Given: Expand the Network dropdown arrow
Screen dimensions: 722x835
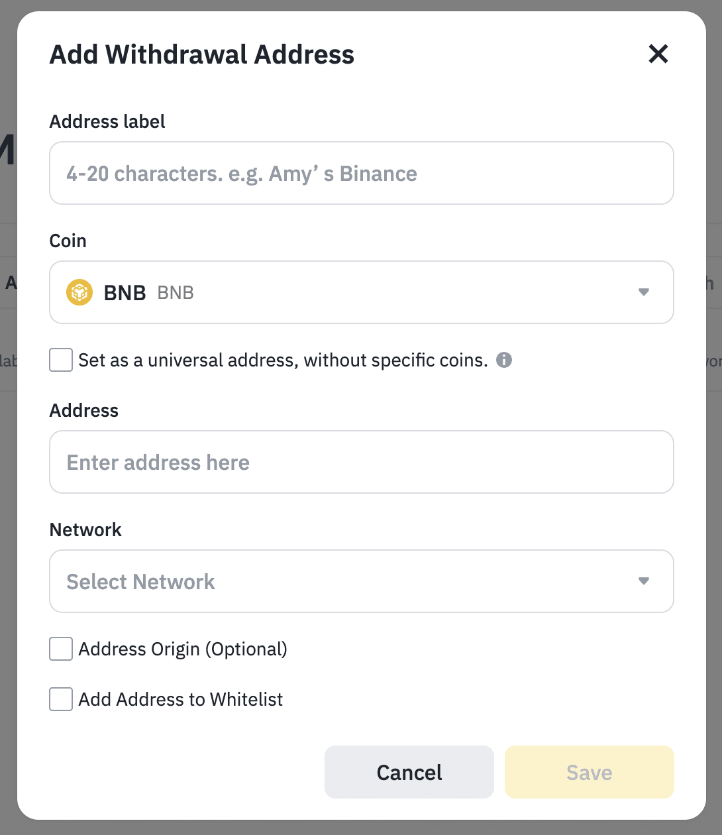Looking at the screenshot, I should click(x=643, y=581).
